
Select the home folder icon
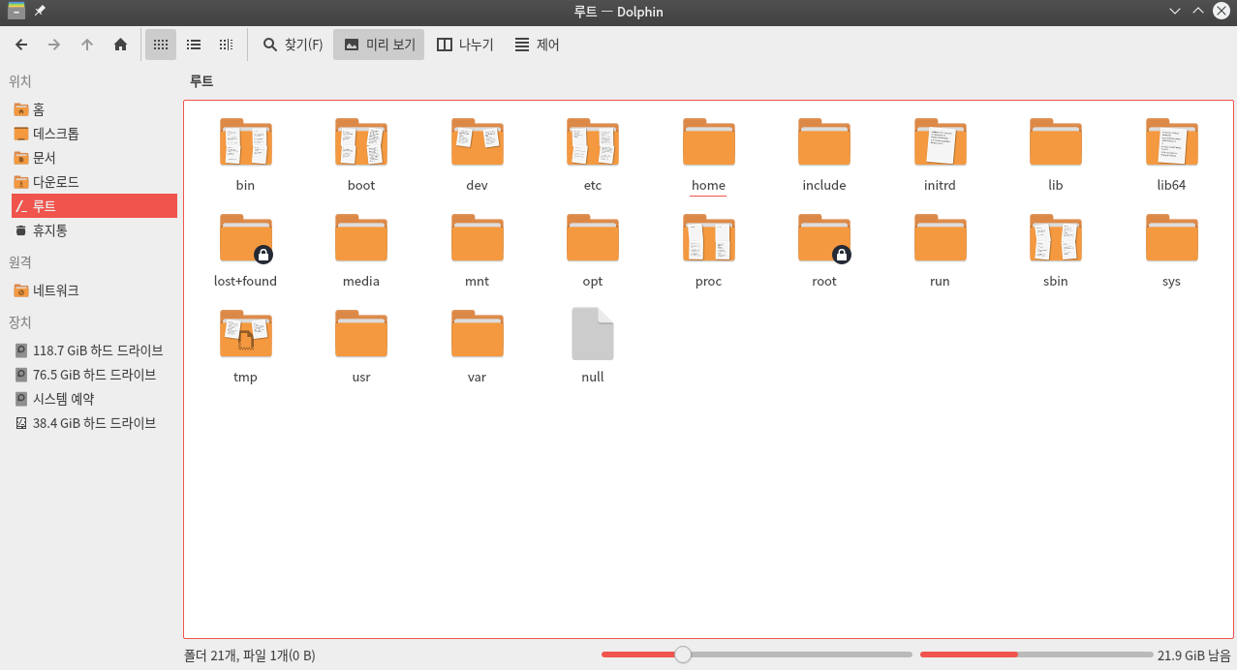[708, 142]
